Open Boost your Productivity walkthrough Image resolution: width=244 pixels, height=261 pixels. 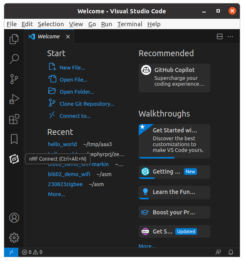(x=174, y=212)
